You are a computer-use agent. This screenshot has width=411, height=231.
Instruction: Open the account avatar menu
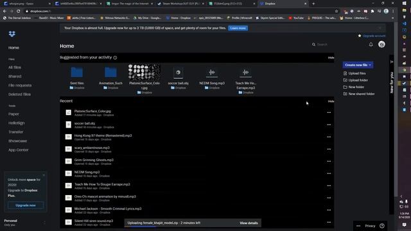381,44
